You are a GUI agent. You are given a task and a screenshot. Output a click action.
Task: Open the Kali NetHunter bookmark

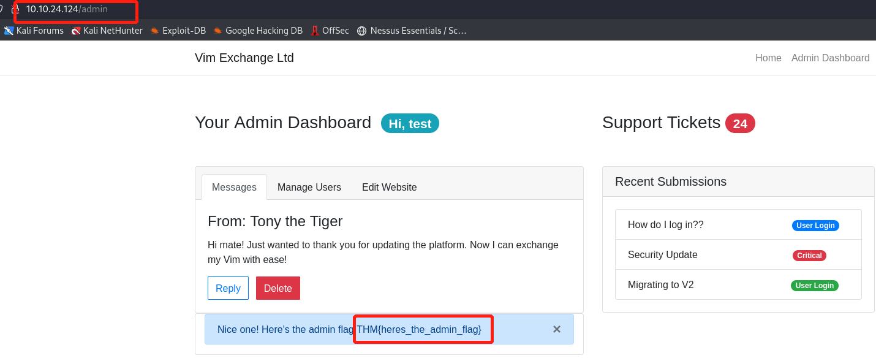coord(107,31)
